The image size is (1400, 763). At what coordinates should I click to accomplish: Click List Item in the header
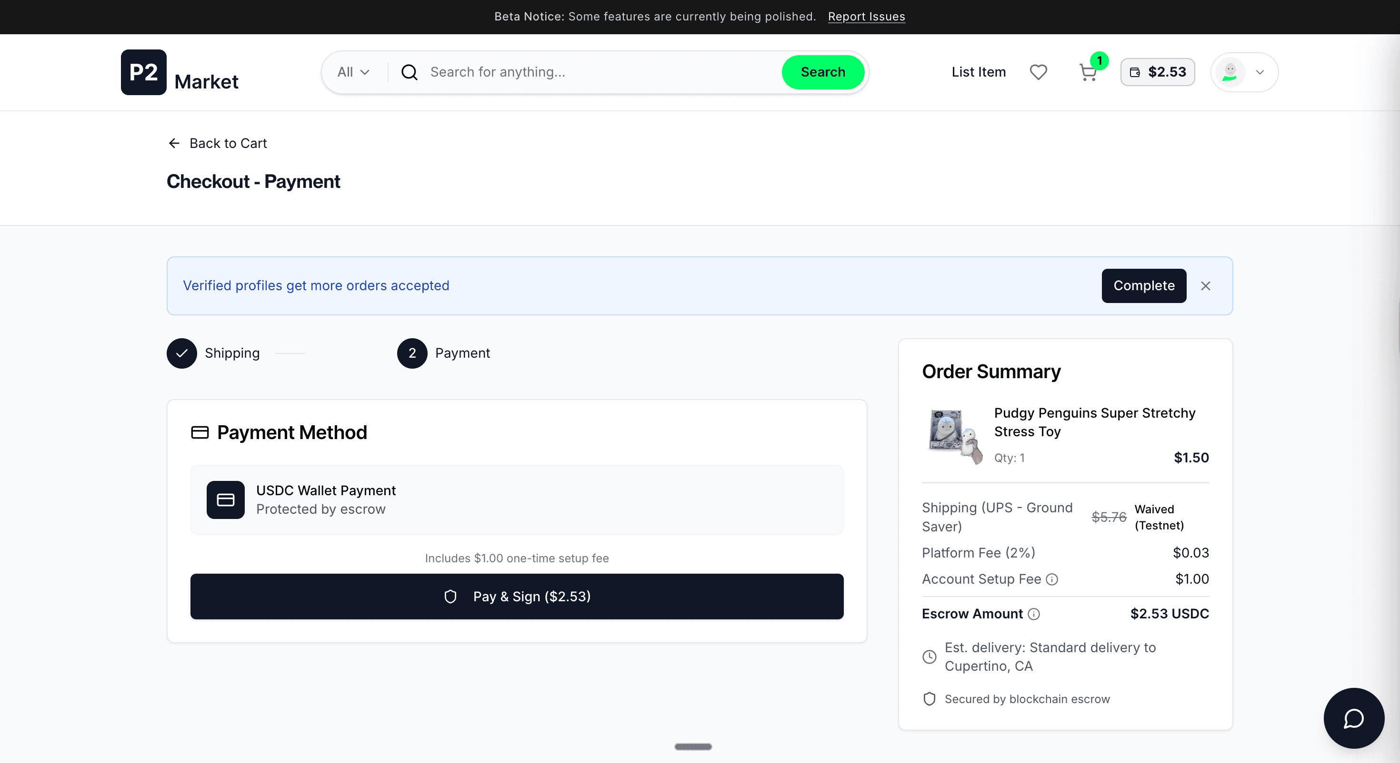[x=978, y=72]
